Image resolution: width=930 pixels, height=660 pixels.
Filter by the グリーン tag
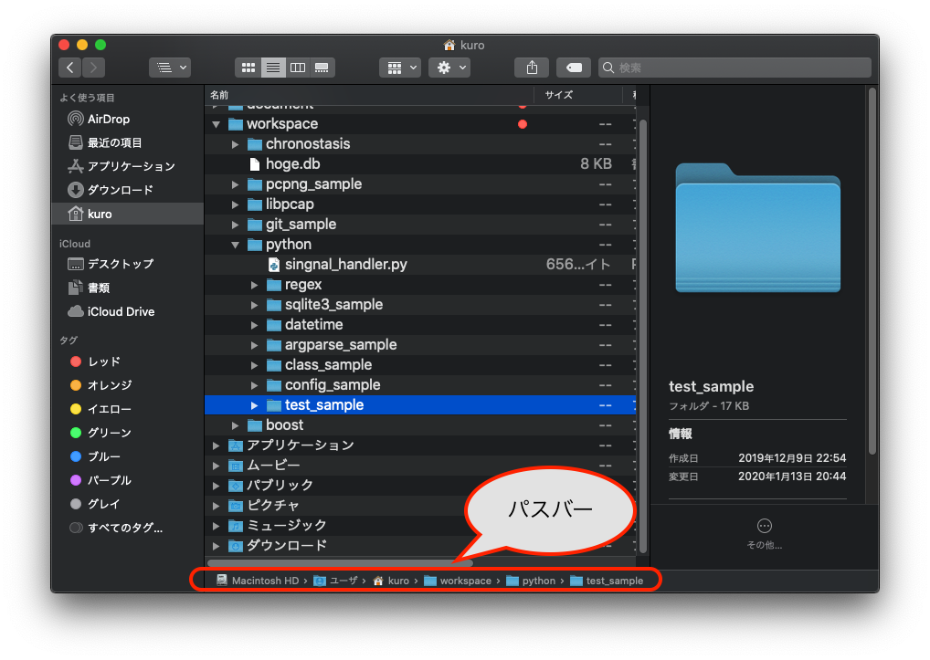(127, 433)
